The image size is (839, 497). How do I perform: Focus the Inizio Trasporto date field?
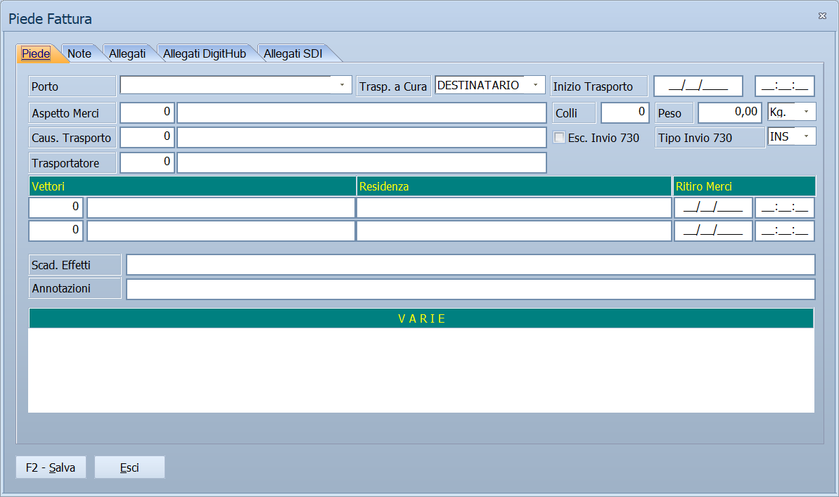[698, 86]
